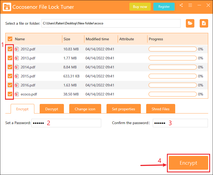Uncheck the 2014.pdf checkbox
213x175 pixels.
pos(10,67)
